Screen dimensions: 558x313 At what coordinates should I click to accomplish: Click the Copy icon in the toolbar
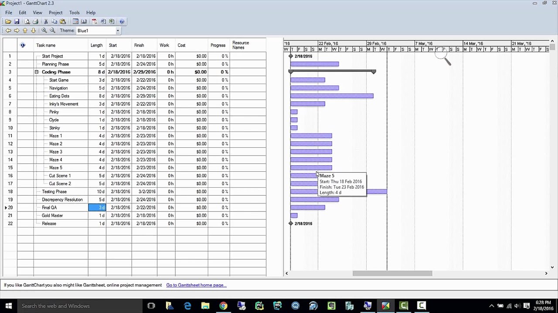(x=54, y=21)
